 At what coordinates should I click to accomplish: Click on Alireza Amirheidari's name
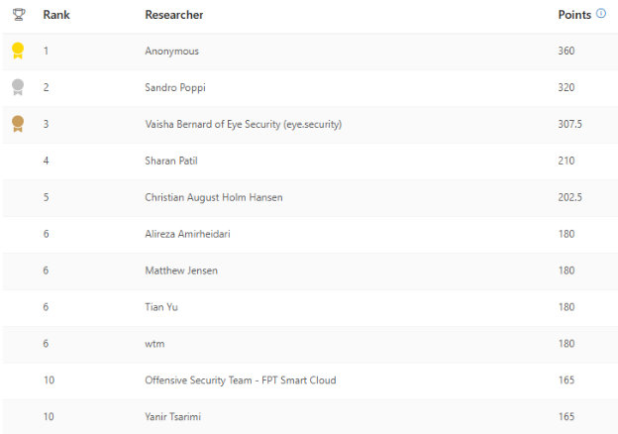pyautogui.click(x=188, y=234)
